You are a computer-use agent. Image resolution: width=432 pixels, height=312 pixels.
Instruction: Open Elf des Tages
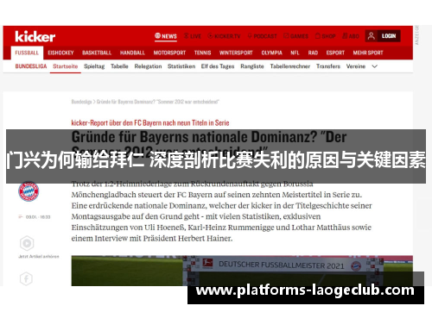click(218, 66)
